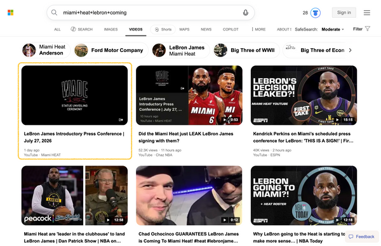Open the Chad Ochocinco selfie thumbnail
The height and width of the screenshot is (246, 381).
[189, 195]
